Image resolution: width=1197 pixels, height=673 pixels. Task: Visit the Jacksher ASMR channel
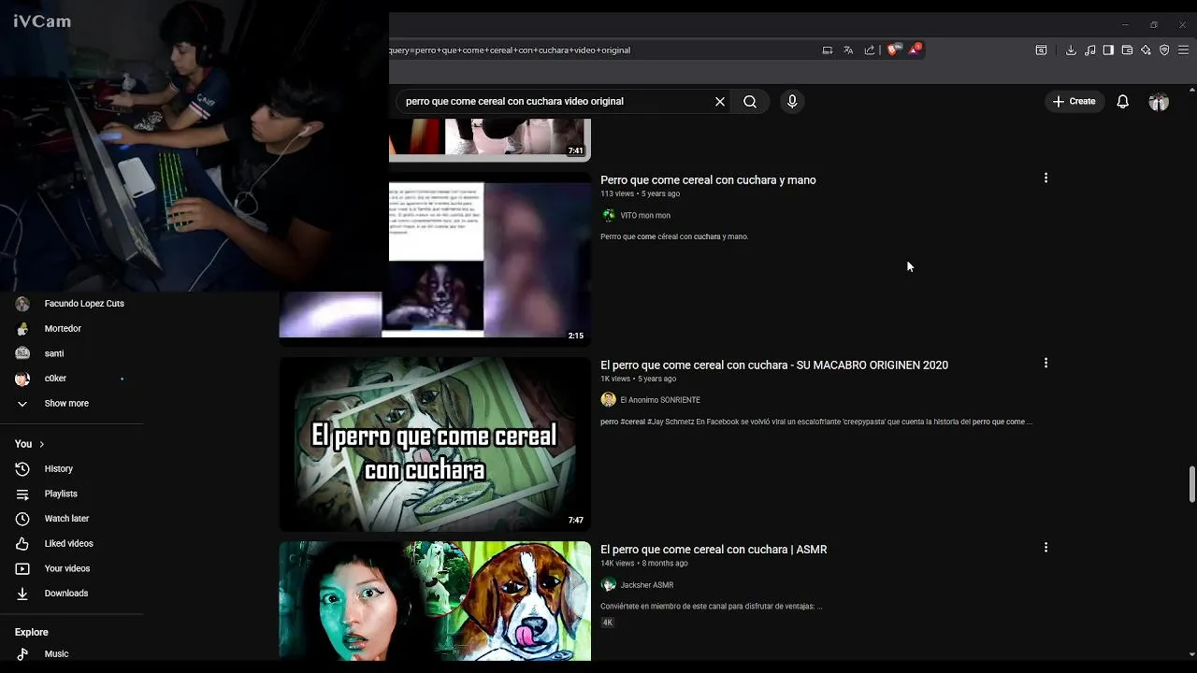[647, 585]
